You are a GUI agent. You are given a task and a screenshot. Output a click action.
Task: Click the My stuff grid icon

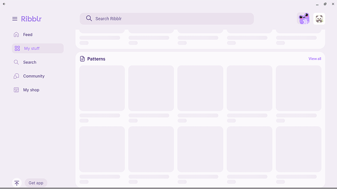(x=17, y=48)
